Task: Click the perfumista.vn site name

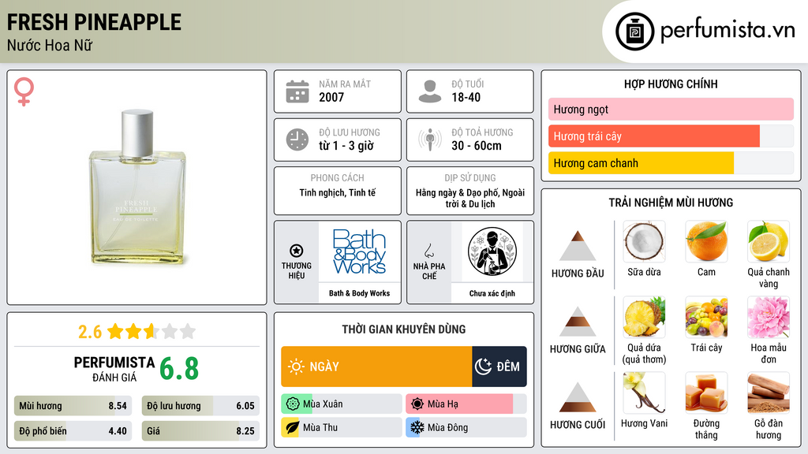Action: (x=728, y=30)
